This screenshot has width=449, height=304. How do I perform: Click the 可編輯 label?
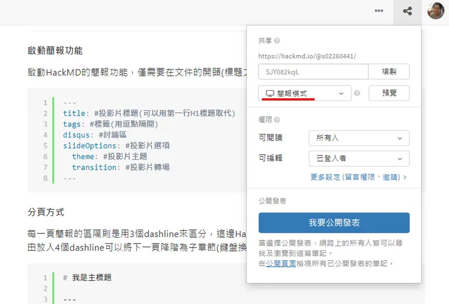click(271, 158)
